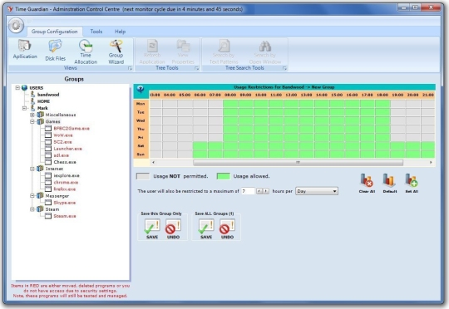Select firefox.exe under Internet
The height and width of the screenshot is (309, 449).
click(65, 189)
